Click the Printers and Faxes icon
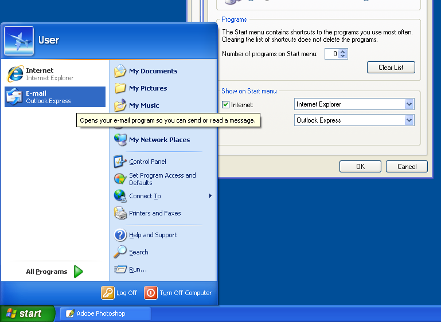This screenshot has width=441, height=322. [x=120, y=213]
